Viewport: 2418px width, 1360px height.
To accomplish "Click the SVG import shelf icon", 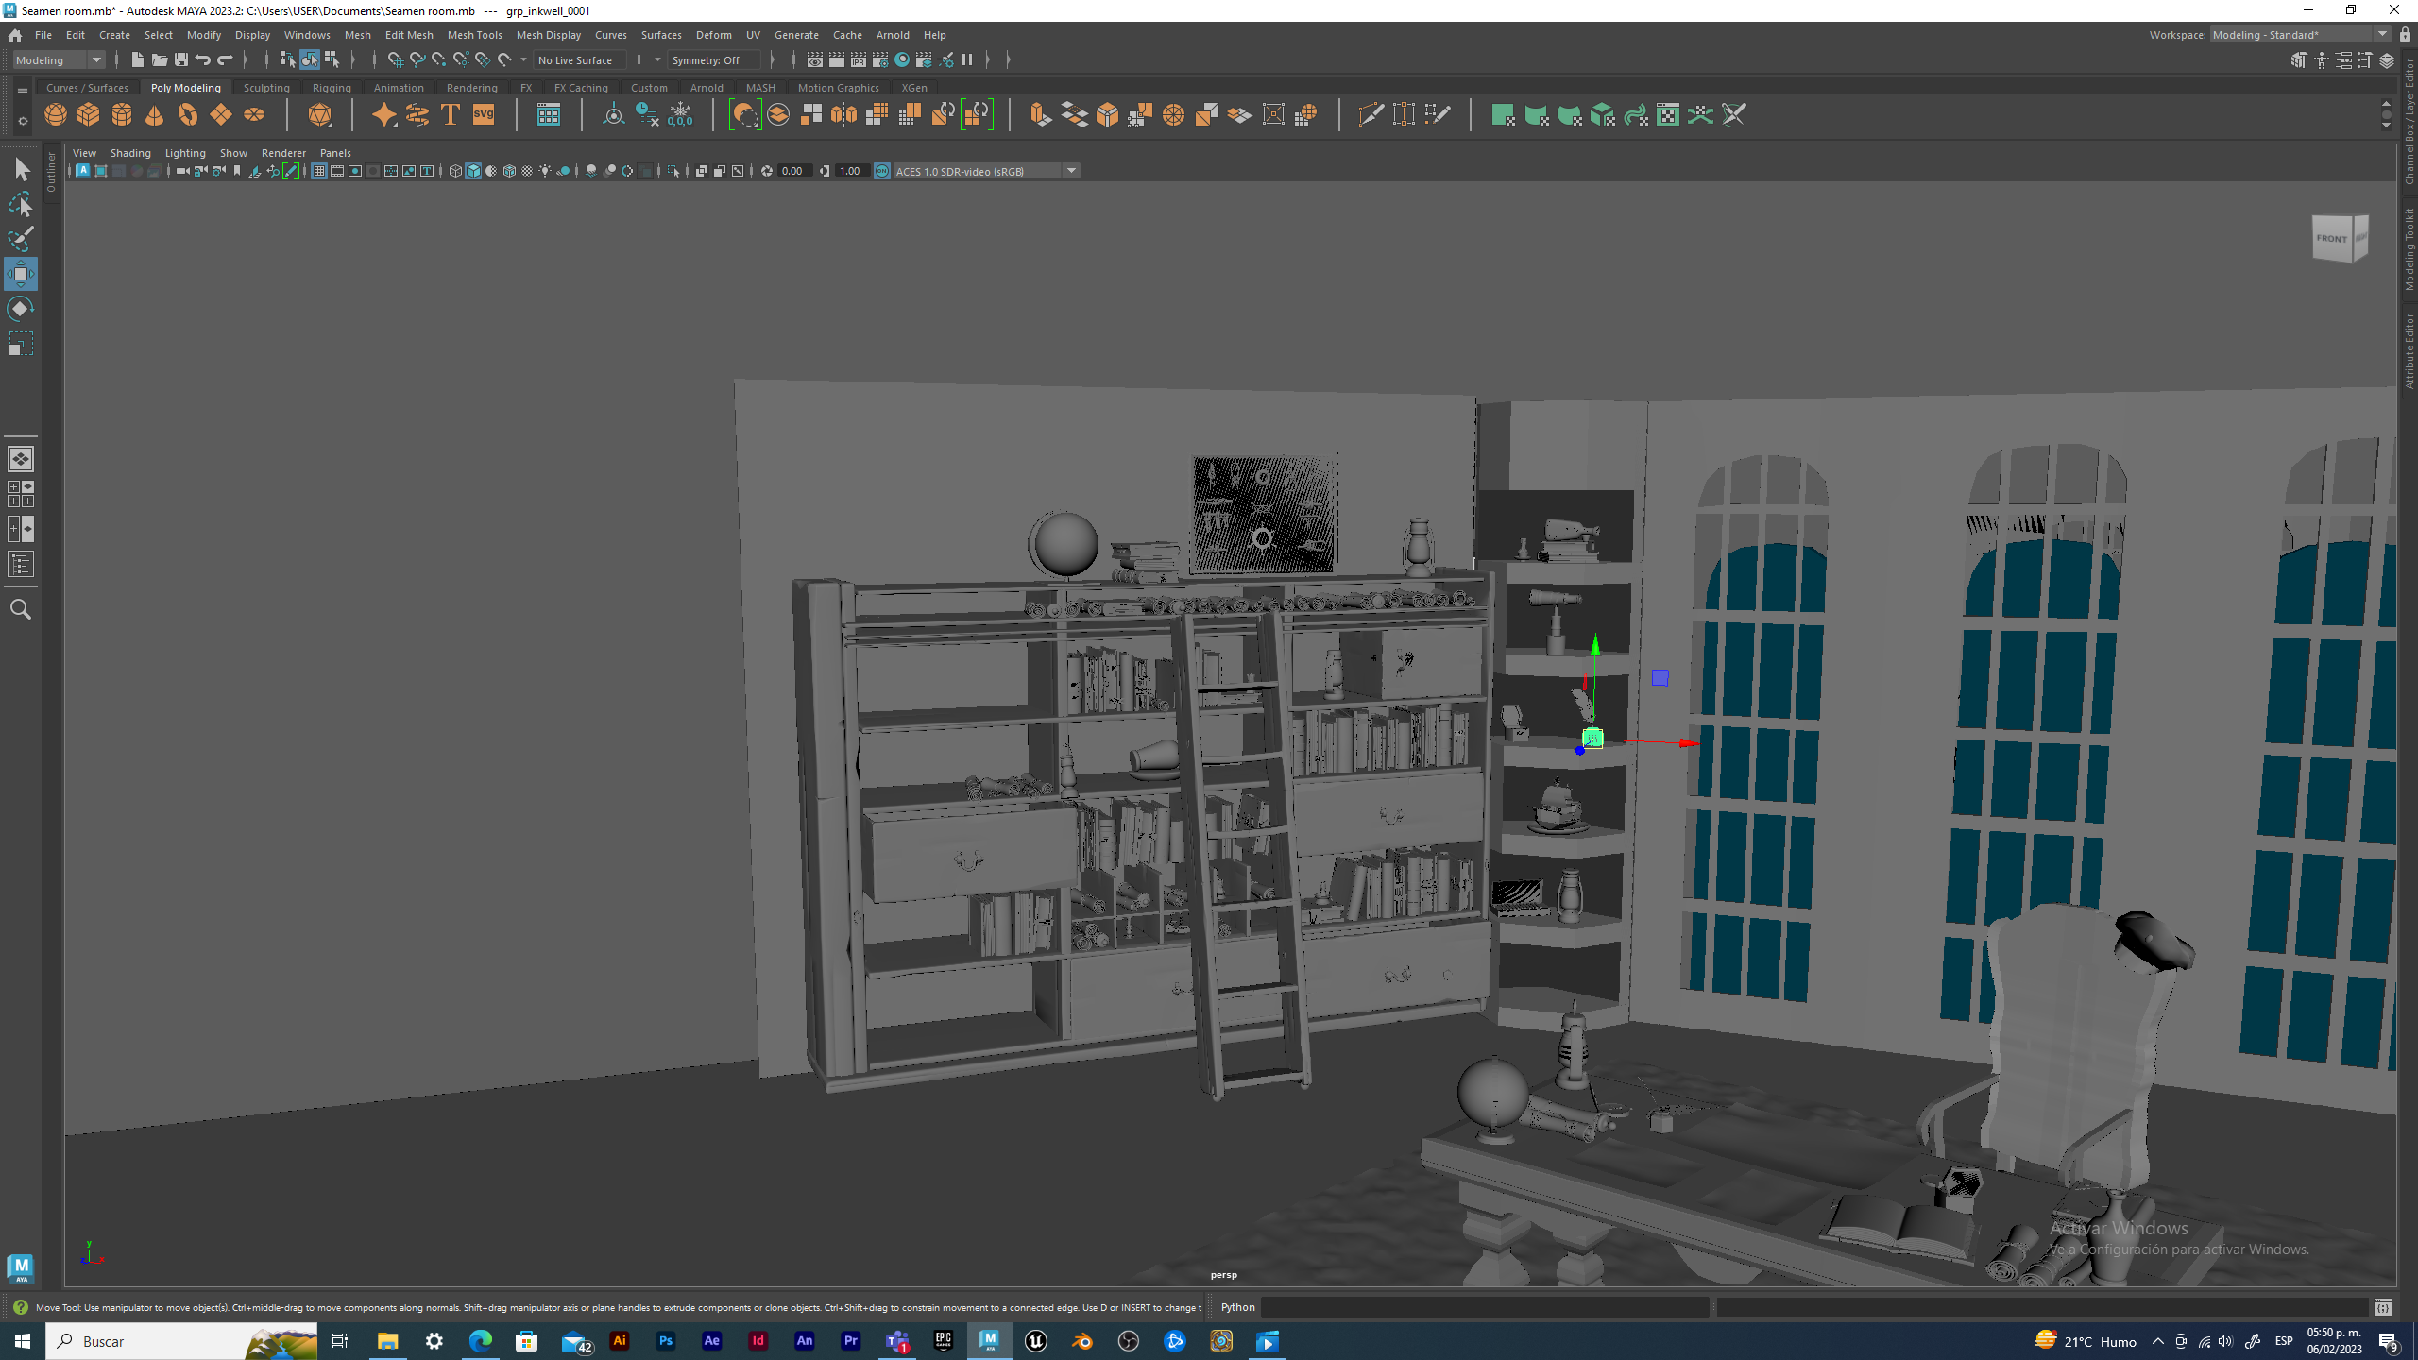I will point(484,115).
